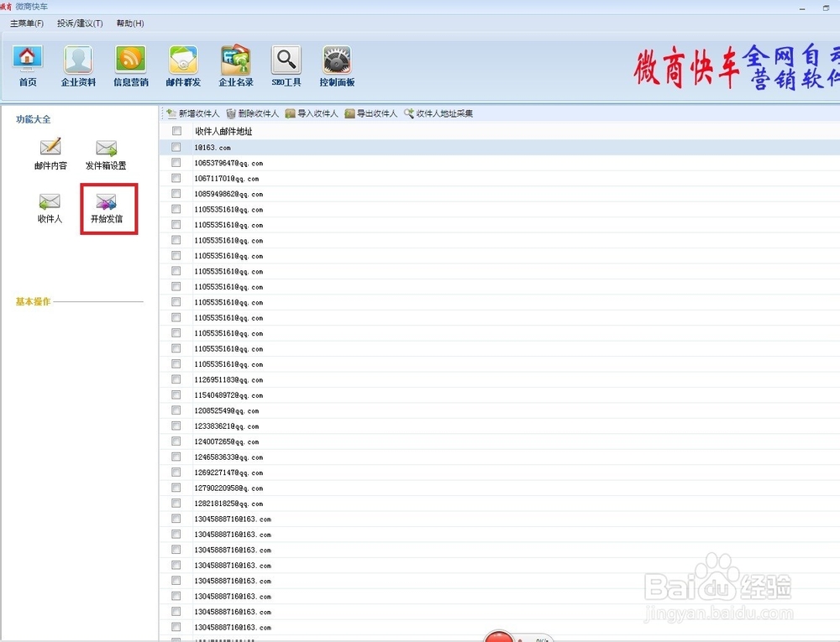
Task: Select the 1282181825@qq.com address text
Action: (228, 504)
